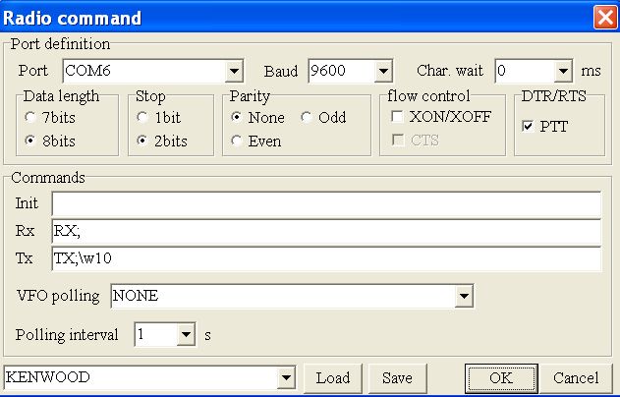The height and width of the screenshot is (397, 620).
Task: Open the Port COM6 dropdown
Action: point(234,72)
